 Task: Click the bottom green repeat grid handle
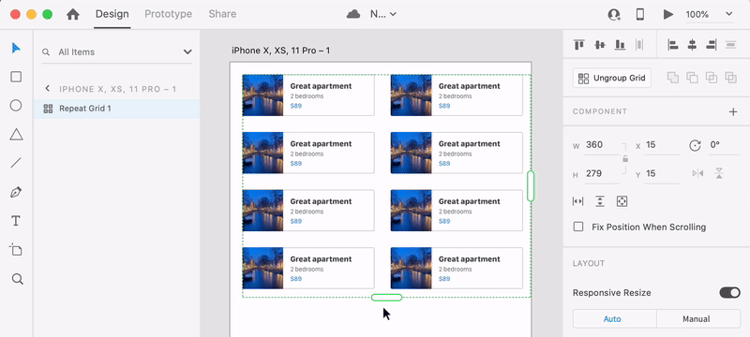(386, 298)
